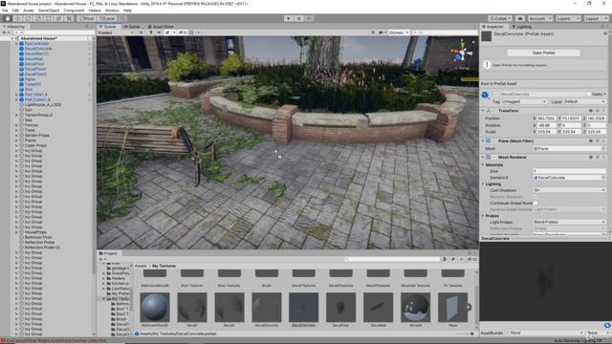Open the File menu
The width and height of the screenshot is (612, 344).
click(5, 11)
